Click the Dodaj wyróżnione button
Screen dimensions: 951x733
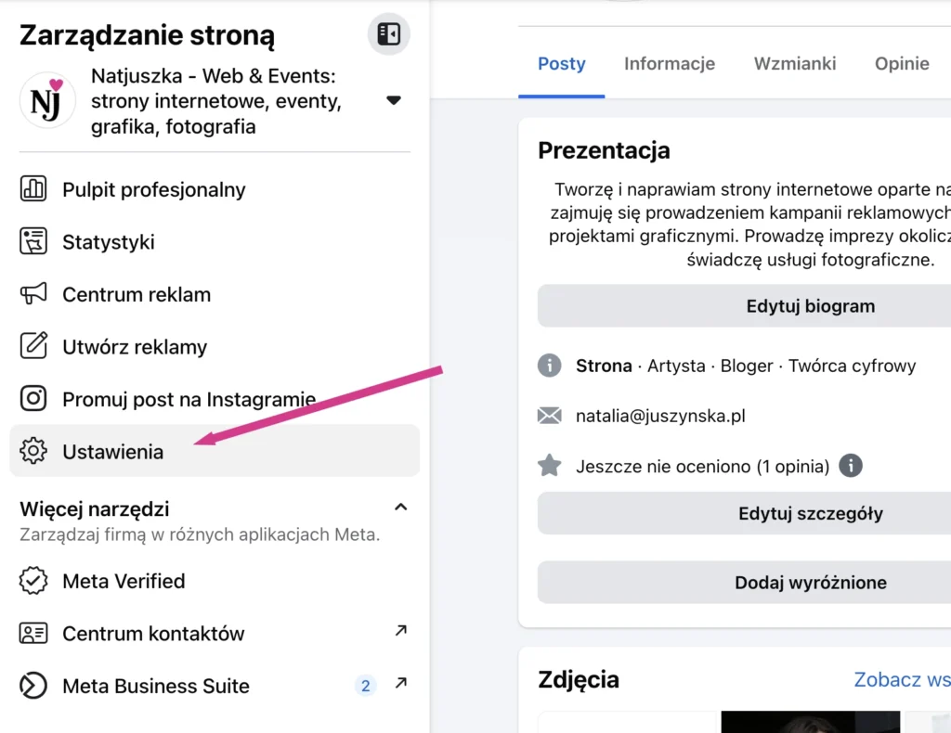(x=810, y=583)
